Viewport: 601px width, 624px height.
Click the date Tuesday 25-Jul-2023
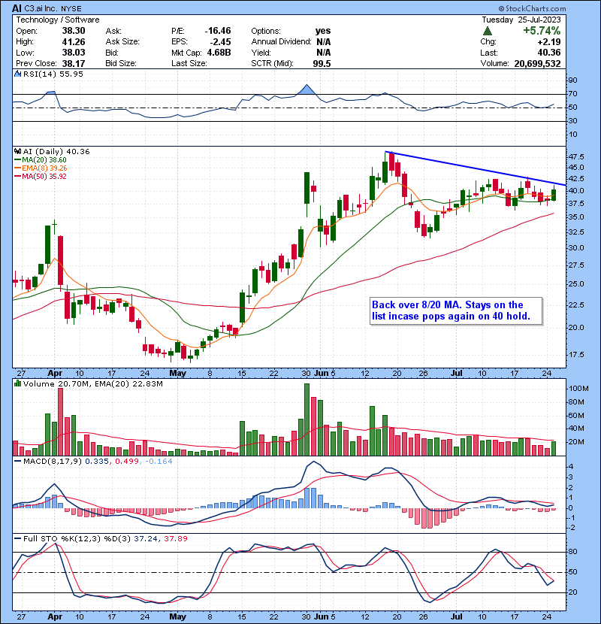pyautogui.click(x=521, y=20)
